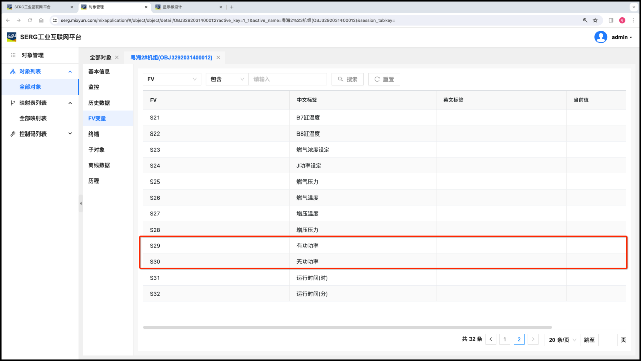Click the 请输入 search input field

click(x=288, y=79)
